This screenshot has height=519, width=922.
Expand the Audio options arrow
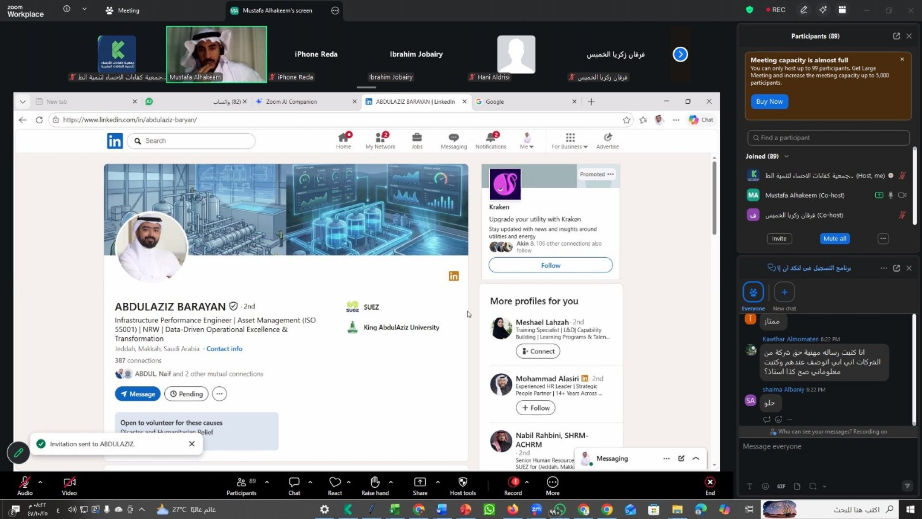40,482
